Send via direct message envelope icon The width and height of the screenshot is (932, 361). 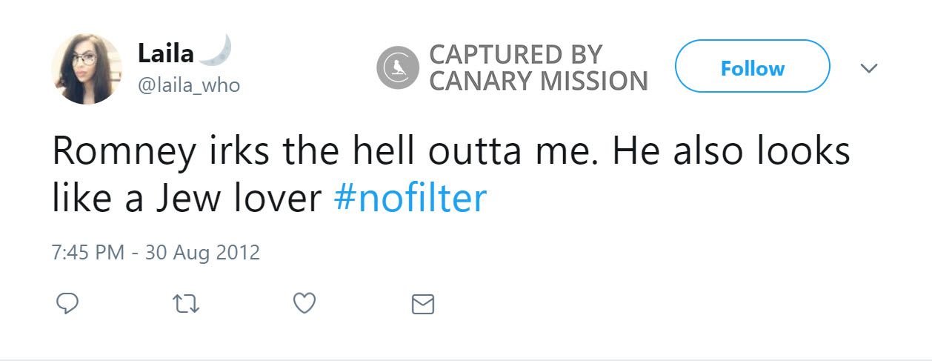pos(422,304)
